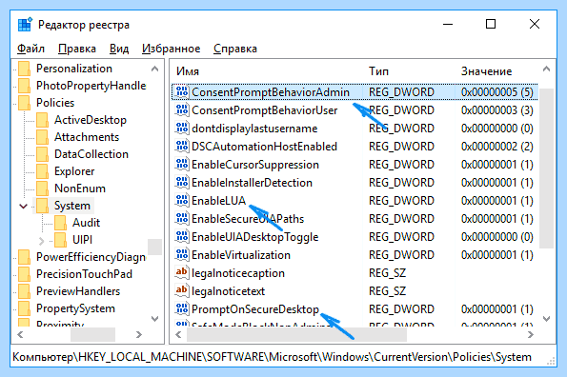The width and height of the screenshot is (567, 377).
Task: Click the DWORD icon beside ConsentPromptBehaviorUser
Action: 182,109
